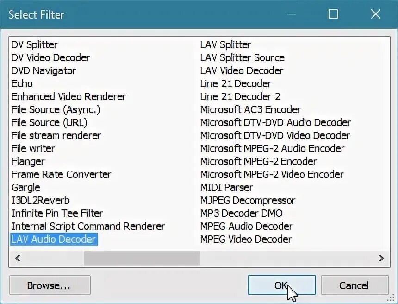Select the File writer filter

[x=33, y=148]
